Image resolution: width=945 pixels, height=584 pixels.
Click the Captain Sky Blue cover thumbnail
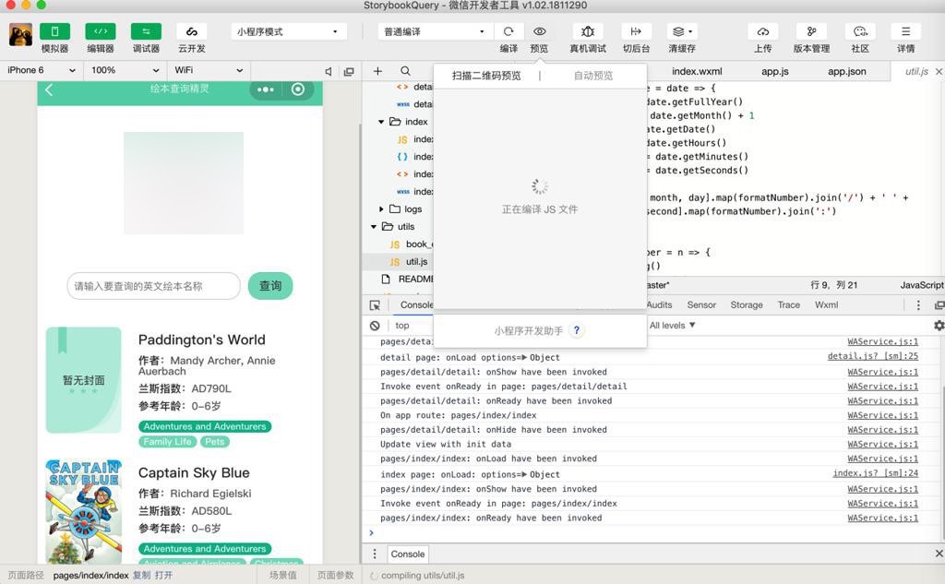[84, 512]
